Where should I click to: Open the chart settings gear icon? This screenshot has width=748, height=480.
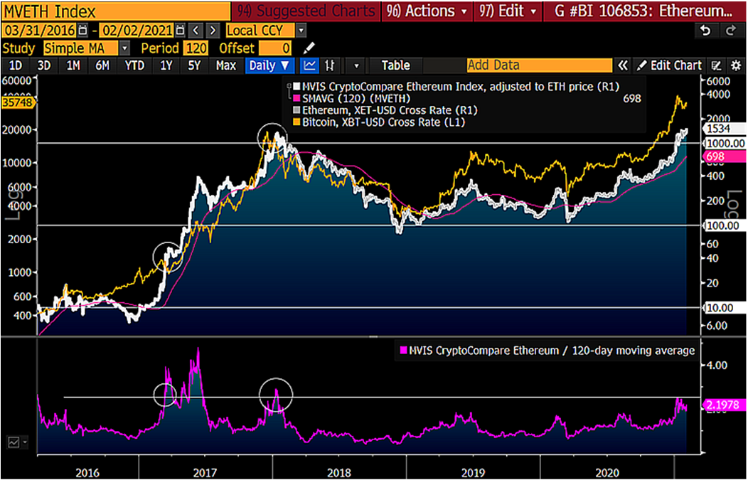[736, 65]
